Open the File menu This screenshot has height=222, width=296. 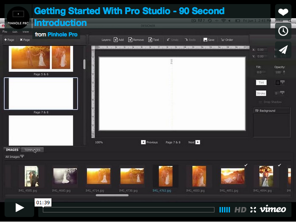click(5, 32)
